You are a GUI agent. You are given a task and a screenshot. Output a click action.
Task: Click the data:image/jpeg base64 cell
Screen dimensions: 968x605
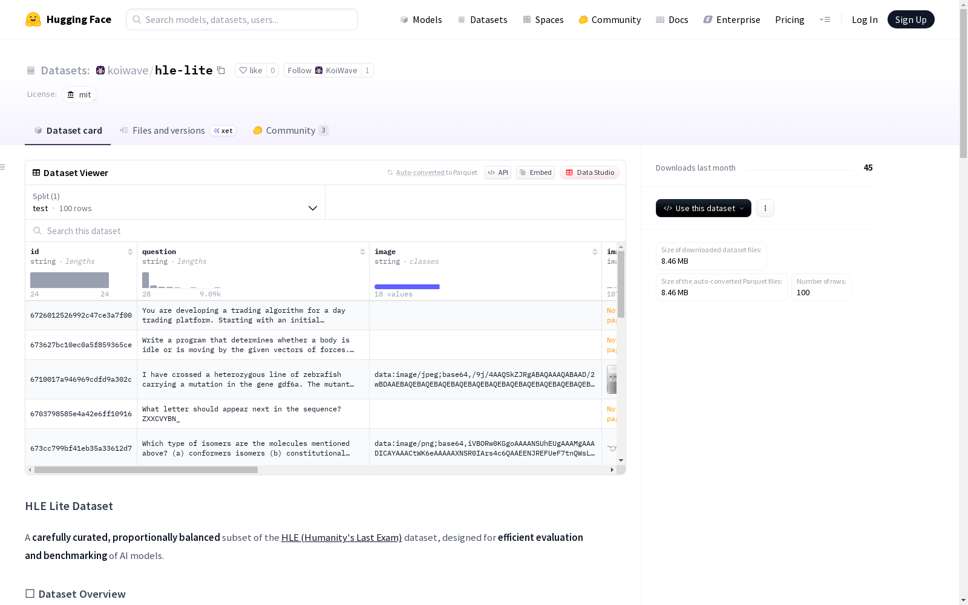tap(485, 379)
